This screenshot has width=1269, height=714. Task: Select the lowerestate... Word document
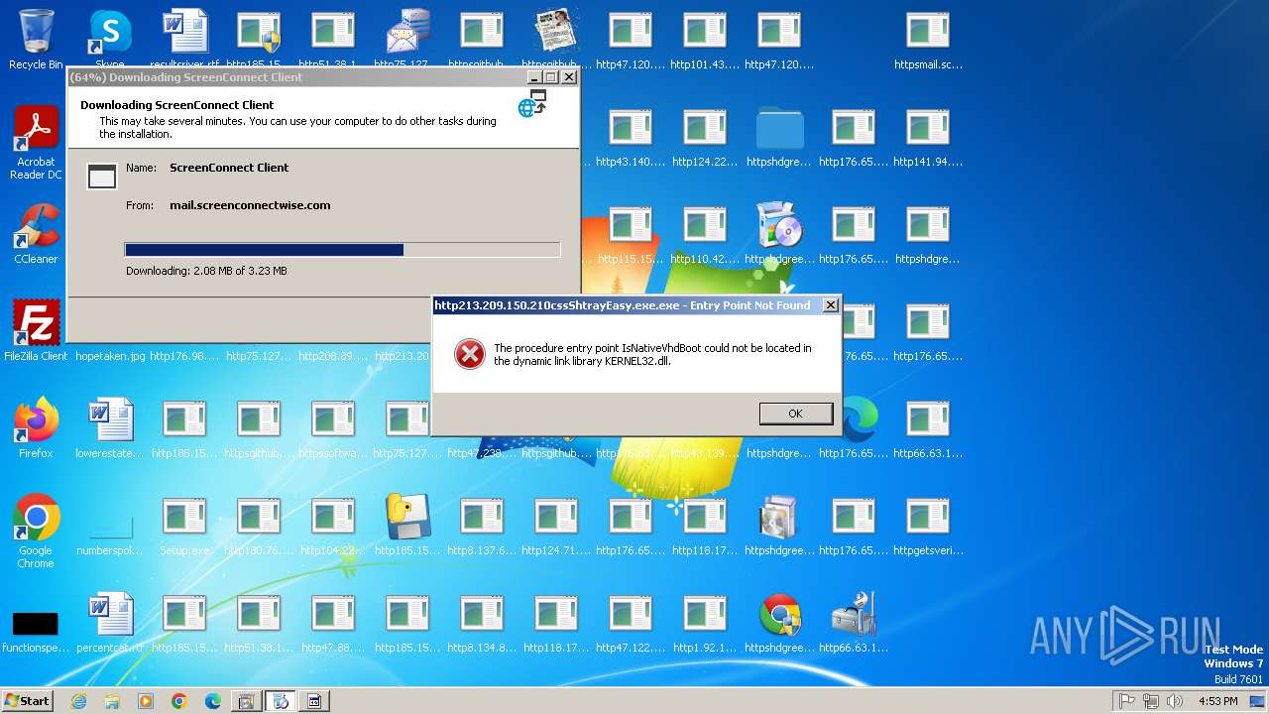pos(110,428)
